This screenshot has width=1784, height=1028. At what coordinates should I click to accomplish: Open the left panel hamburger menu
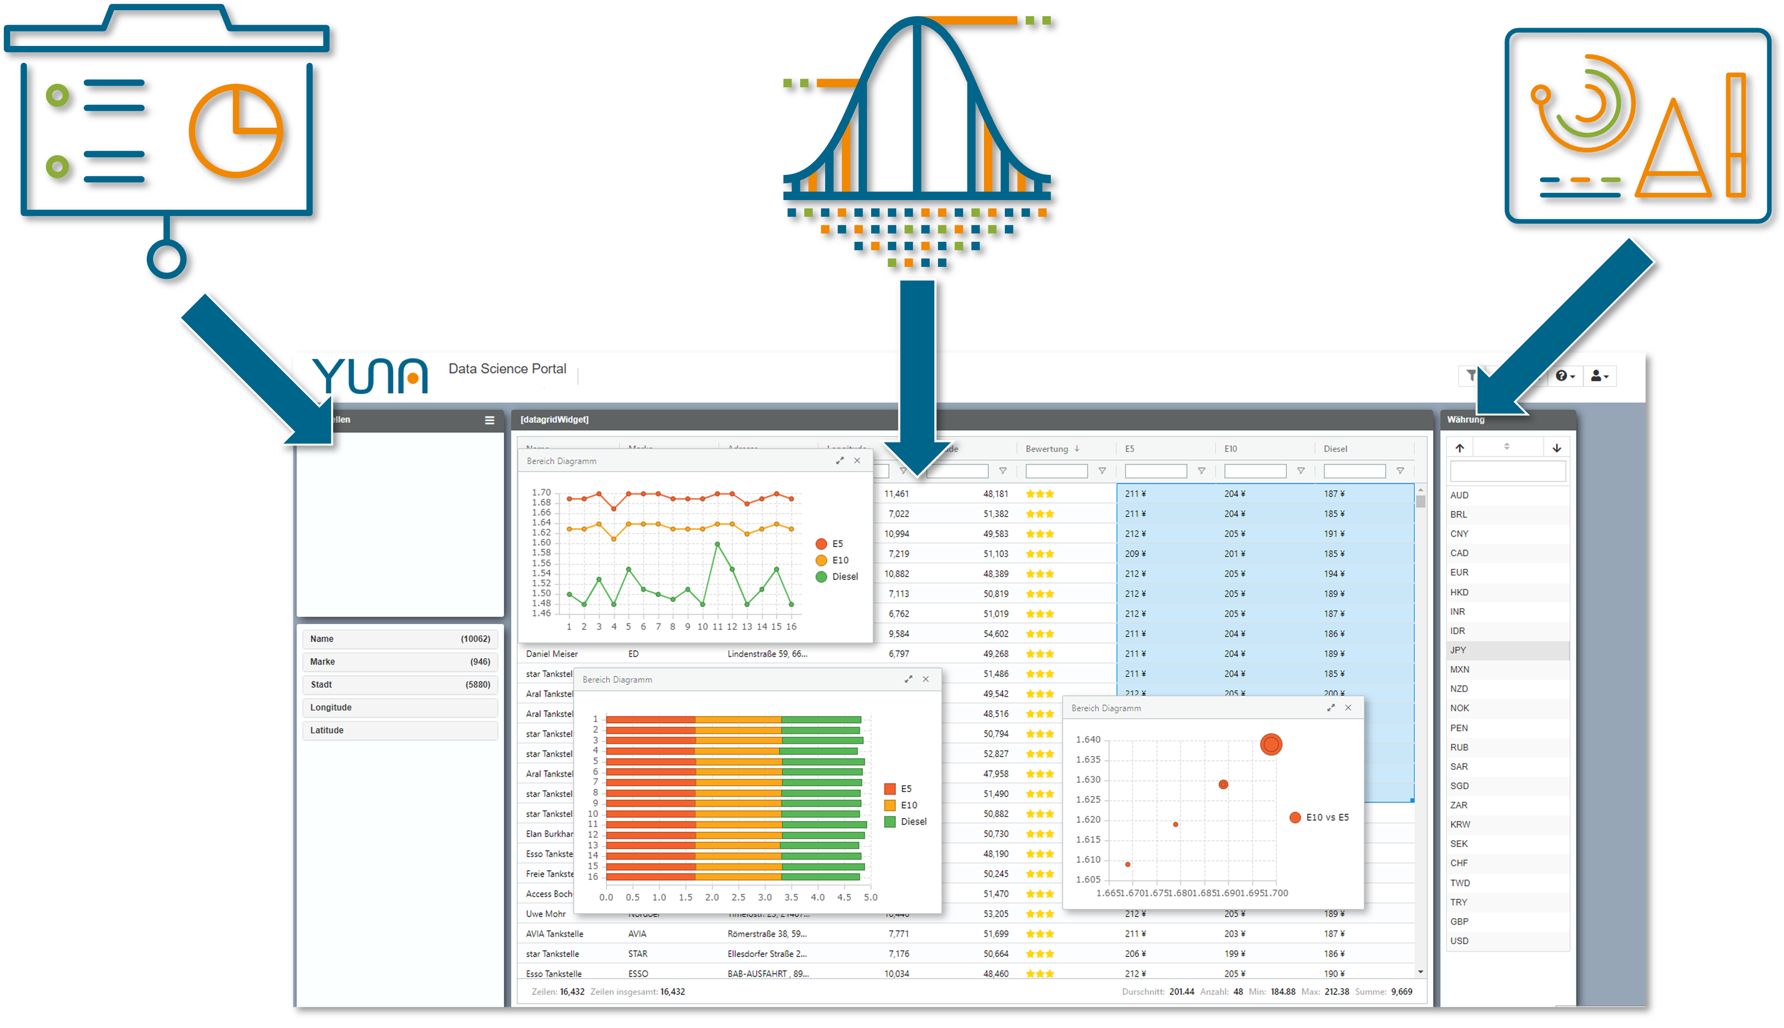click(x=489, y=420)
